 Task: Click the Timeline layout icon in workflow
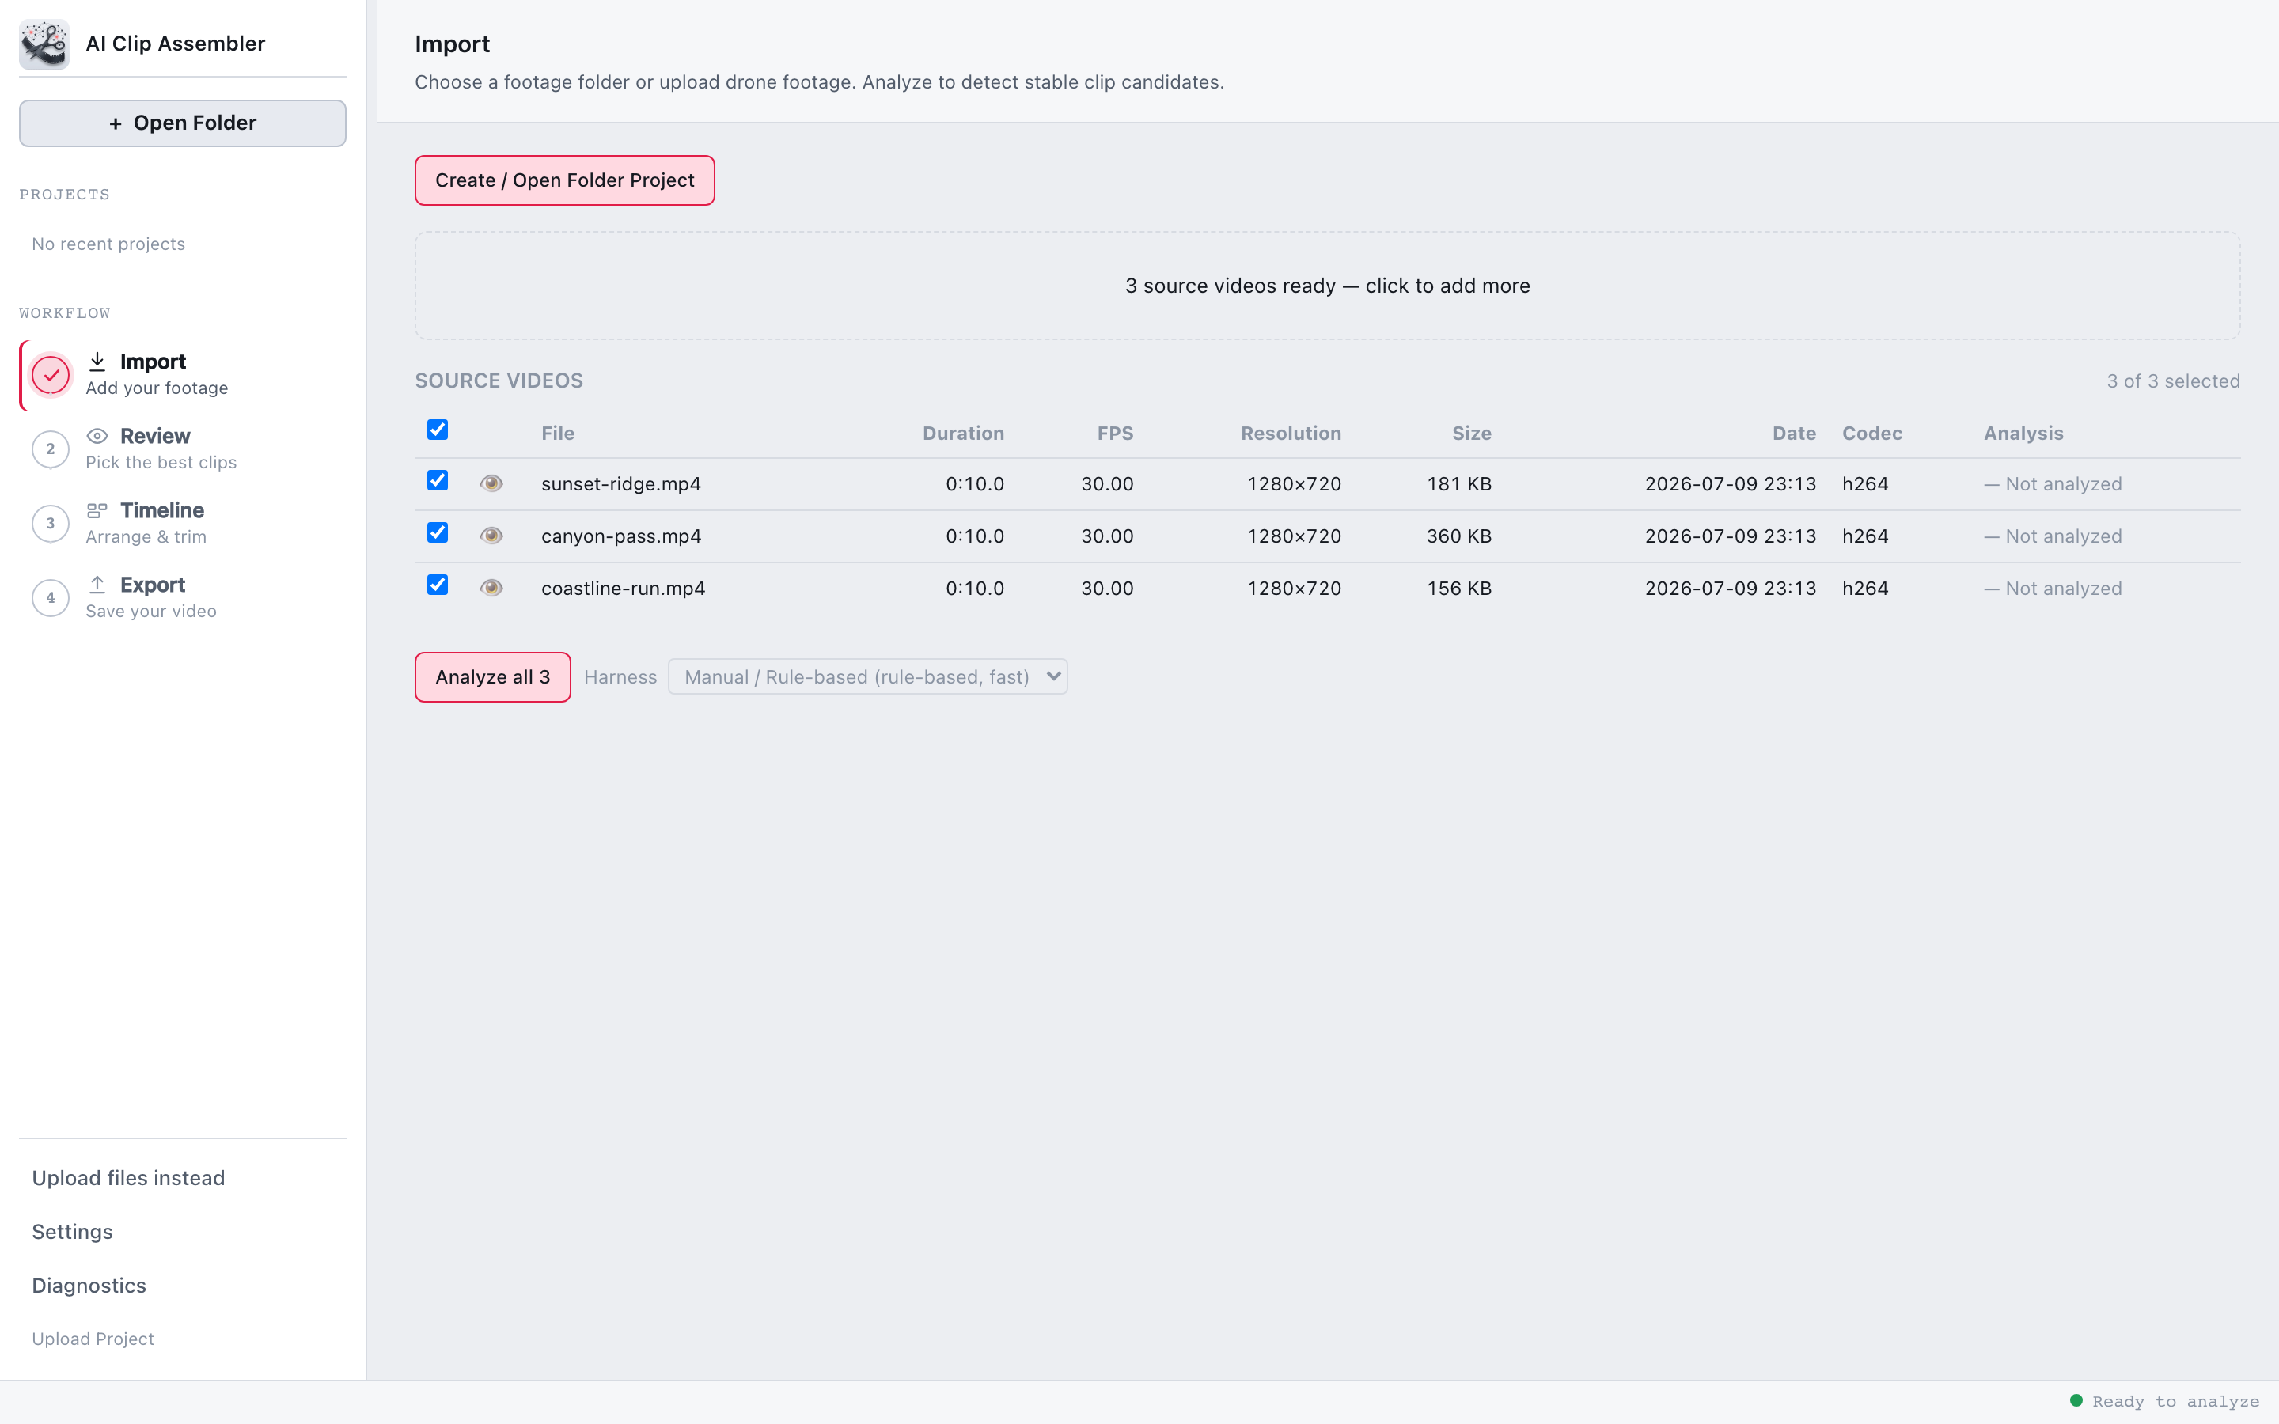97,510
